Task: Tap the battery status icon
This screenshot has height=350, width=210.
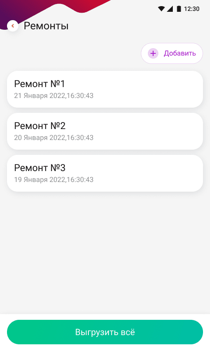Action: [179, 9]
